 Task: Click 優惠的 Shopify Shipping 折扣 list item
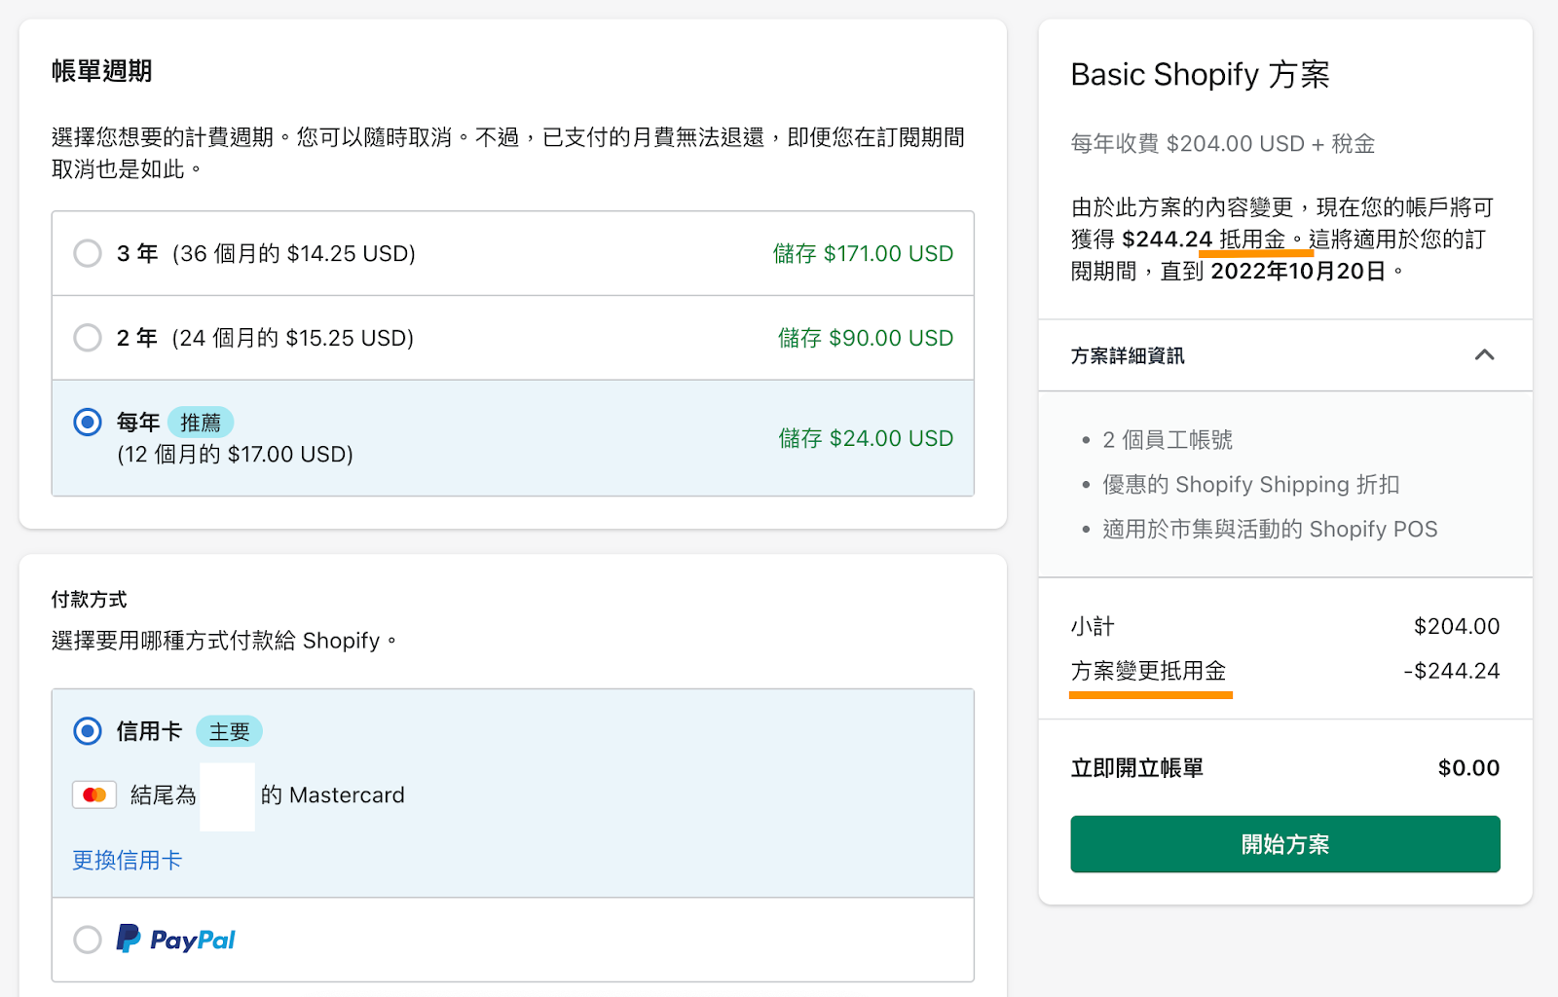(1251, 485)
